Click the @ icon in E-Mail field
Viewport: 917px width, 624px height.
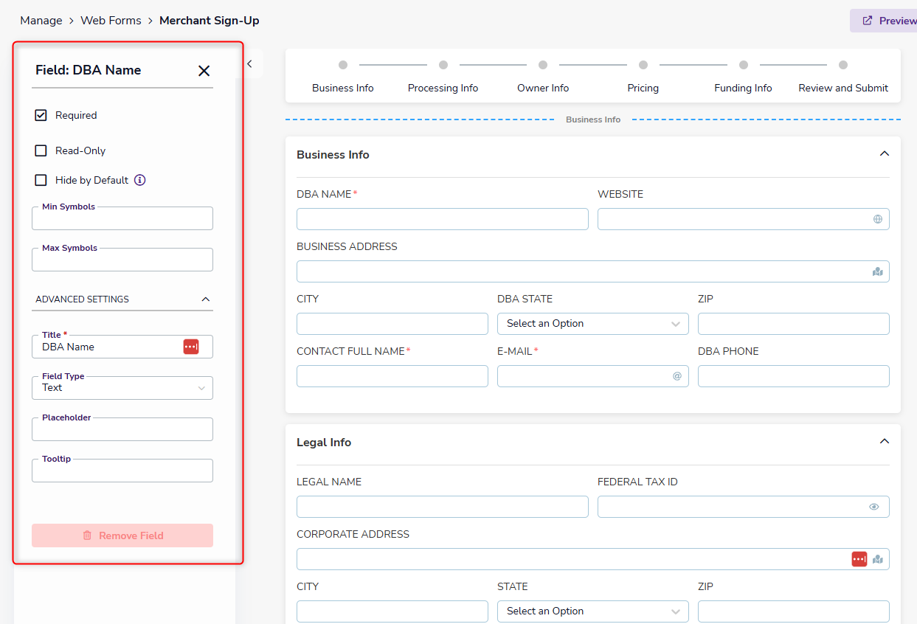[677, 376]
